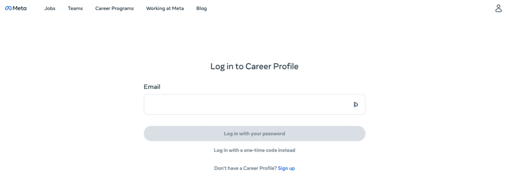
Task: Open the user profile icon
Action: (x=499, y=8)
